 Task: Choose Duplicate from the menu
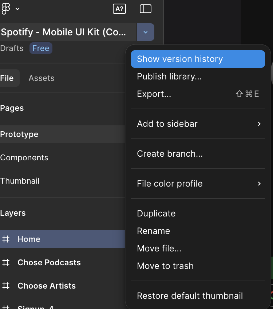198,214
